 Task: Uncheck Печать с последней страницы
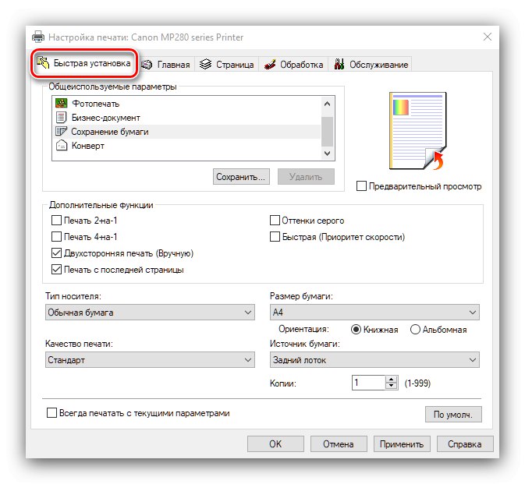coord(57,269)
